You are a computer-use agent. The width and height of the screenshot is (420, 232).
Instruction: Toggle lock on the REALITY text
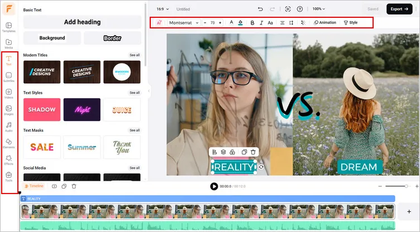[x=232, y=152]
